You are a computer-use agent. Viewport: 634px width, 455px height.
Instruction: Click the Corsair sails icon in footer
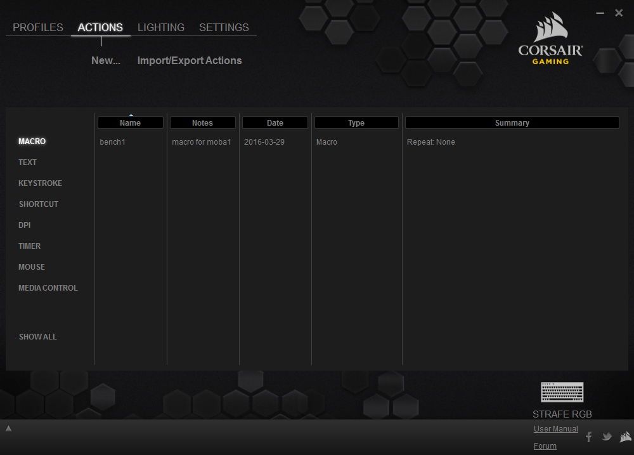(x=626, y=437)
